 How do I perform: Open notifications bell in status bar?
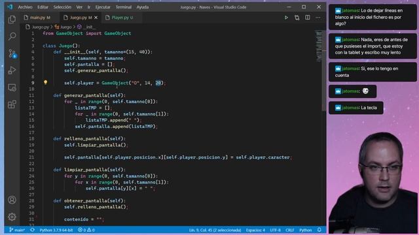(319, 230)
